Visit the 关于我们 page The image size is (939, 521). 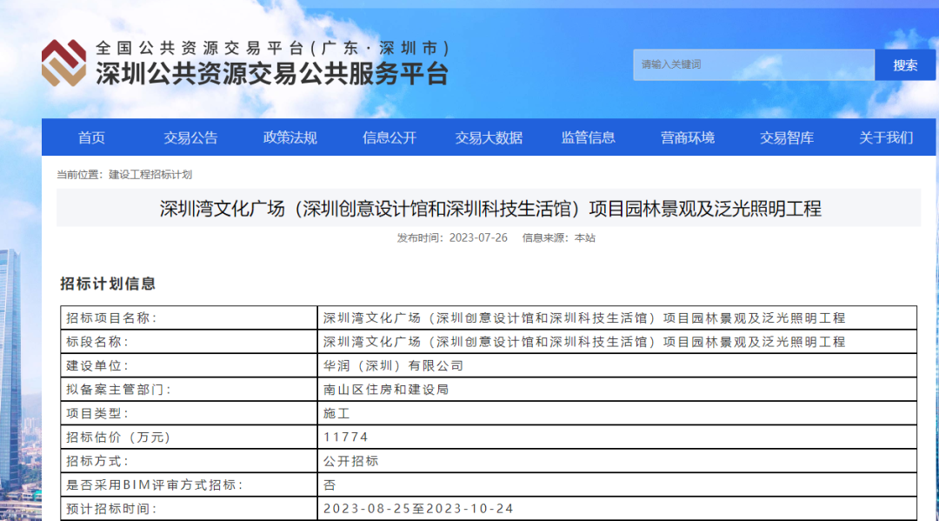pos(886,137)
